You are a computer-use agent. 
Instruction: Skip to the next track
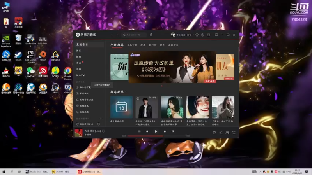pyautogui.click(x=165, y=131)
